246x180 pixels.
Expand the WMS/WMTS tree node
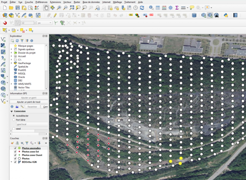pos(11,84)
